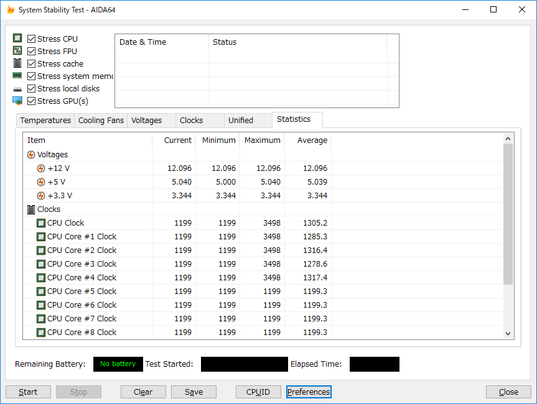Minimize the System Stability Test window
This screenshot has width=537, height=404.
click(465, 9)
